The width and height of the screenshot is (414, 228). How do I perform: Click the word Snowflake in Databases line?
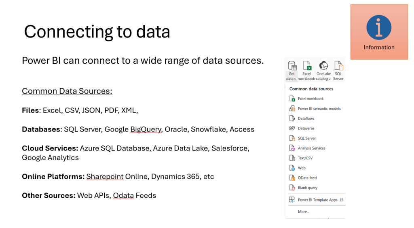point(208,129)
